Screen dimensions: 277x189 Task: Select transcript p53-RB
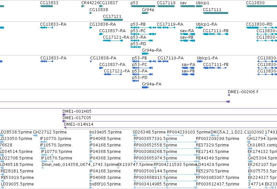point(138,24)
